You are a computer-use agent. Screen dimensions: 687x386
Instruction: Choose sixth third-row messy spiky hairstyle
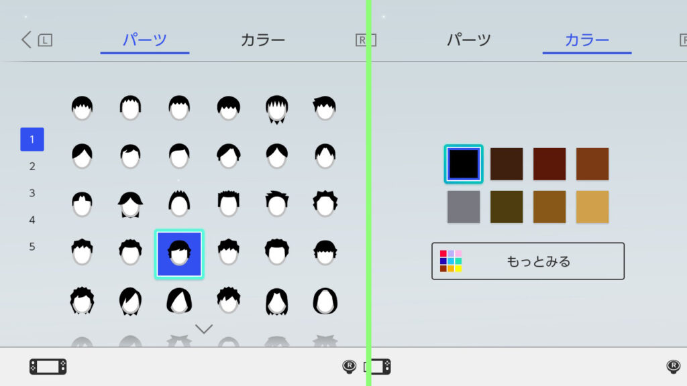(x=325, y=204)
